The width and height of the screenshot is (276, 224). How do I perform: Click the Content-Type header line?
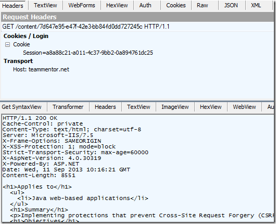click(72, 129)
